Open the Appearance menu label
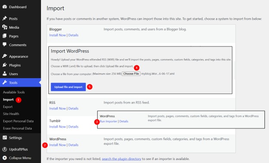The width and height of the screenshot is (269, 163). (x=19, y=56)
